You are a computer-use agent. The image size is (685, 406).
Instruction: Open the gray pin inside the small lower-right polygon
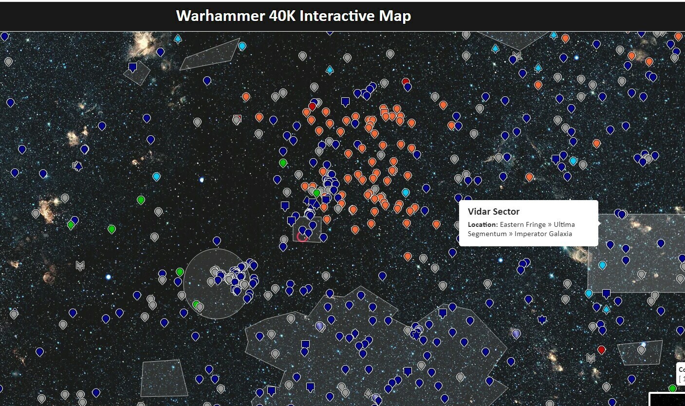click(641, 350)
